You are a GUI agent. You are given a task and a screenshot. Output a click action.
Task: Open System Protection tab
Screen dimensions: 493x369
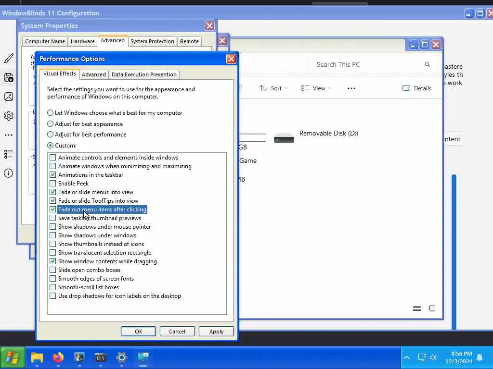[x=152, y=41]
